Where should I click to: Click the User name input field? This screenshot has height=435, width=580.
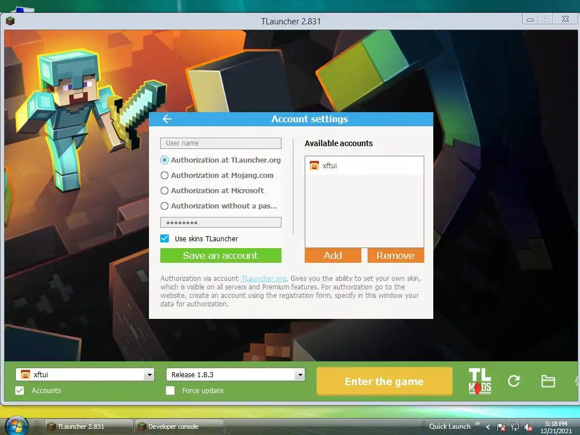coord(221,143)
